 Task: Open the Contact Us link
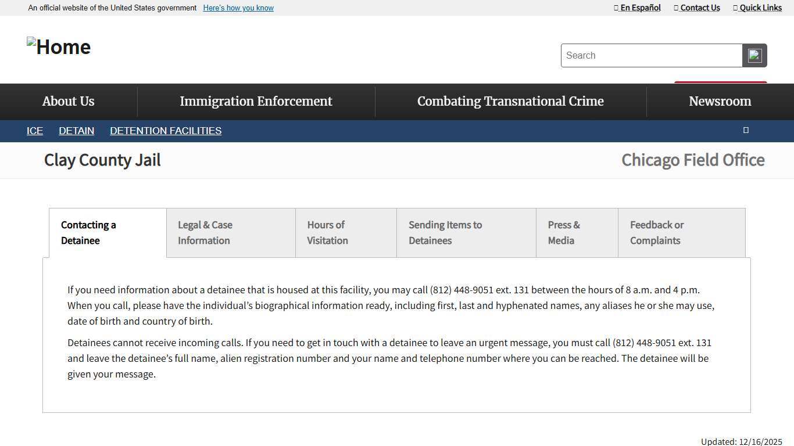tap(698, 8)
